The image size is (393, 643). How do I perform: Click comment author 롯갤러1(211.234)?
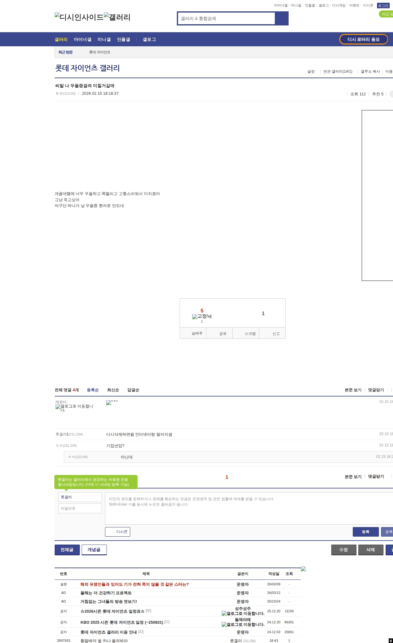click(x=69, y=434)
